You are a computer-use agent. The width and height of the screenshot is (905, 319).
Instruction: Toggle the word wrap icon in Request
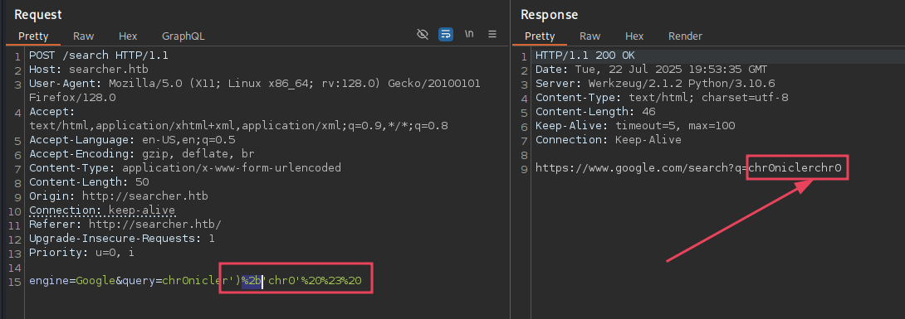click(446, 35)
